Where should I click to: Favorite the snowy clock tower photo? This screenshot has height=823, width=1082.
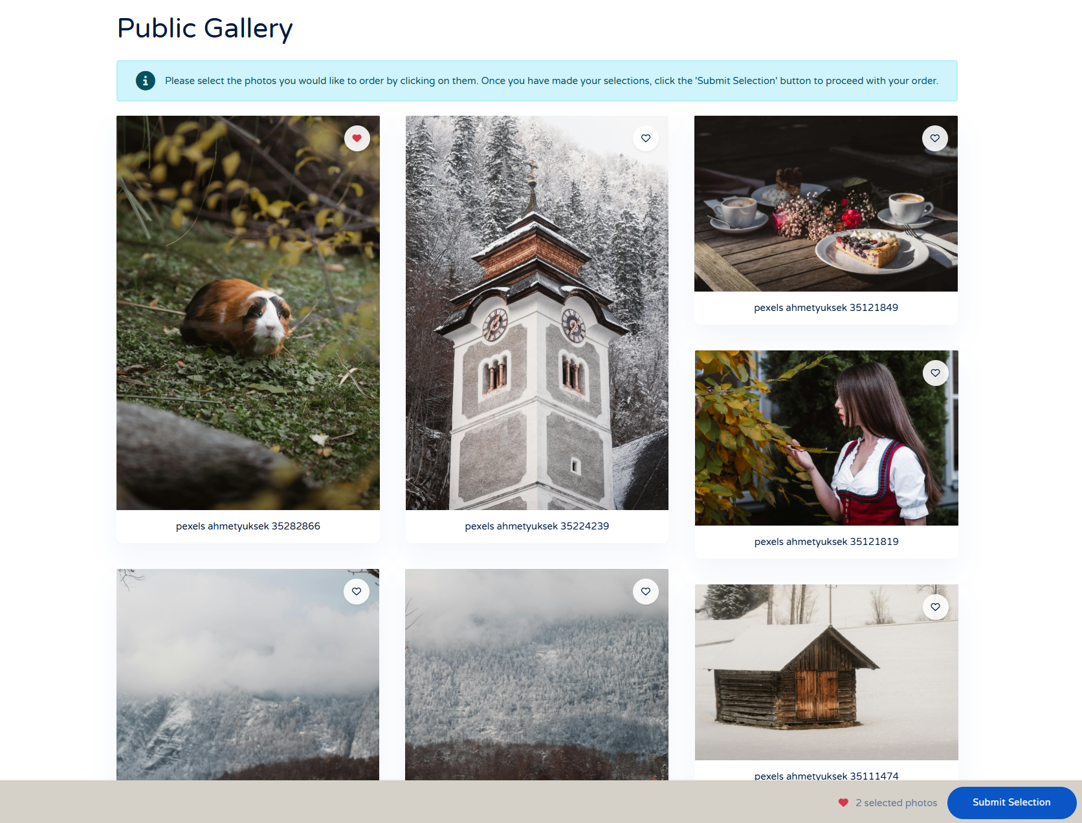coord(646,138)
